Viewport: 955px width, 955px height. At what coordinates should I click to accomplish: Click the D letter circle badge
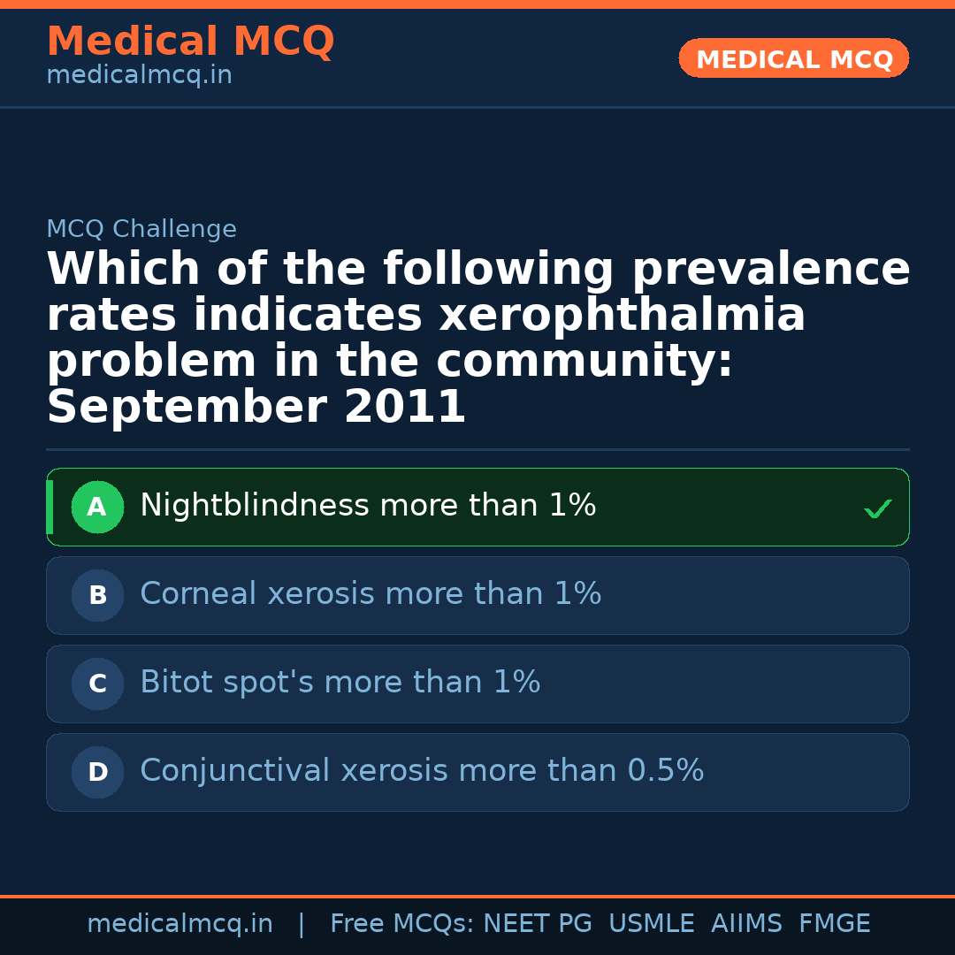(x=97, y=773)
